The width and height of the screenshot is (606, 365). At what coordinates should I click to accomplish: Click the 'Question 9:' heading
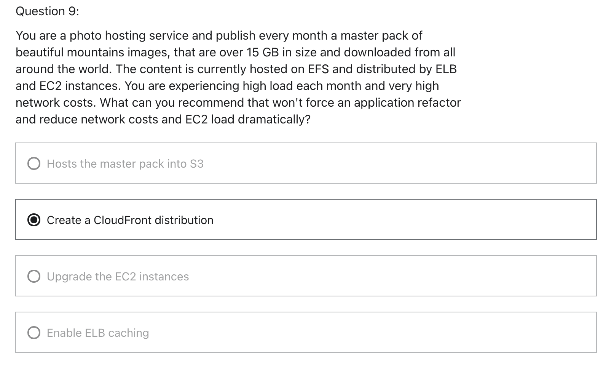(47, 11)
